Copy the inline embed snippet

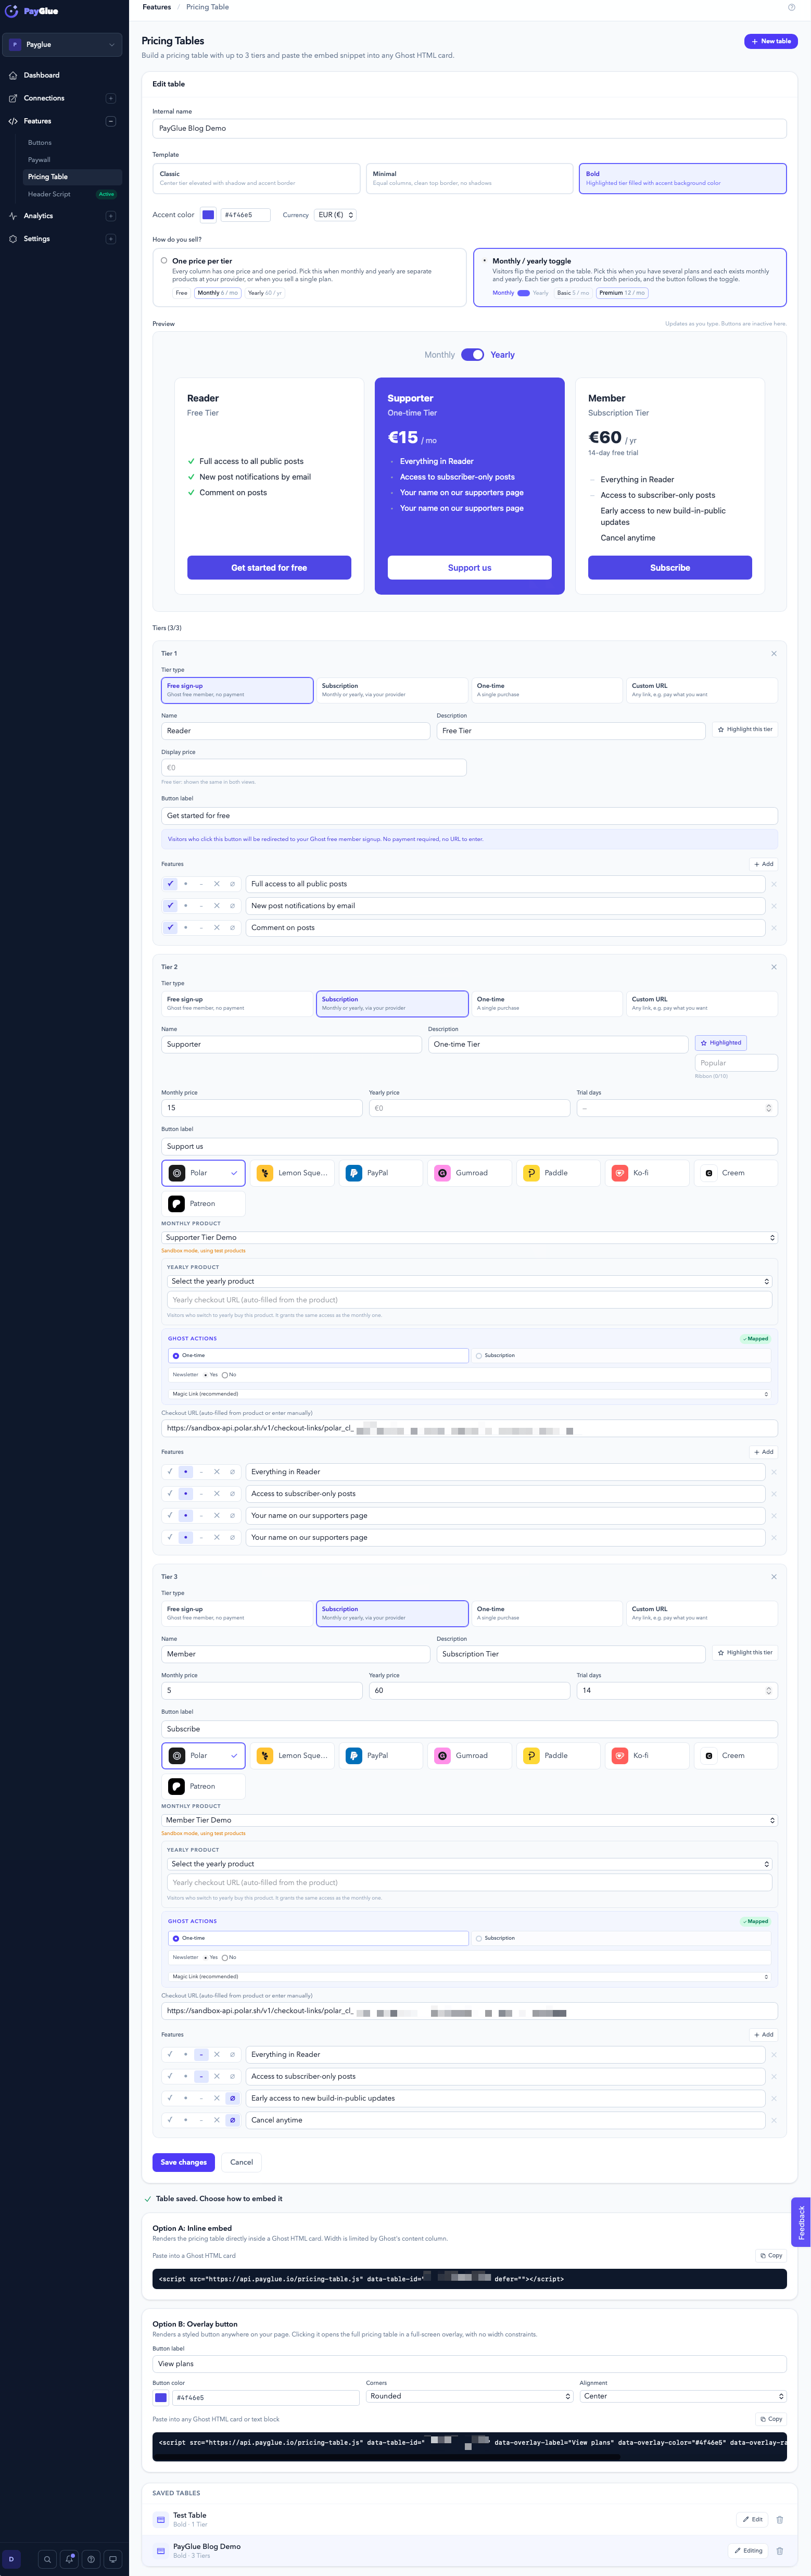pos(770,2255)
